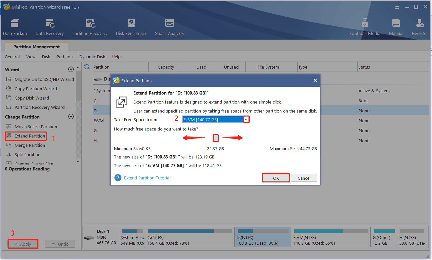Select the E:VM(NTFS) partition block
This screenshot has height=260, width=432.
(x=331, y=237)
